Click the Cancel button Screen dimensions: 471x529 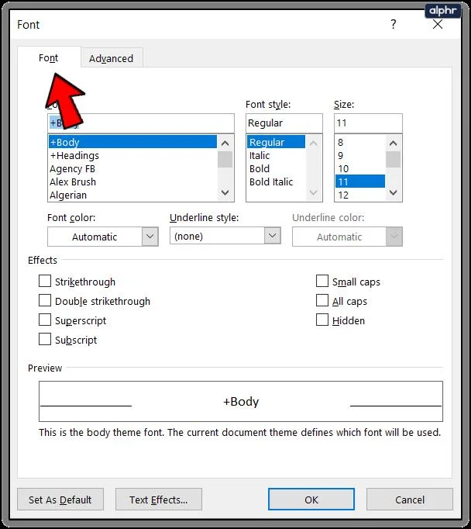click(x=410, y=500)
